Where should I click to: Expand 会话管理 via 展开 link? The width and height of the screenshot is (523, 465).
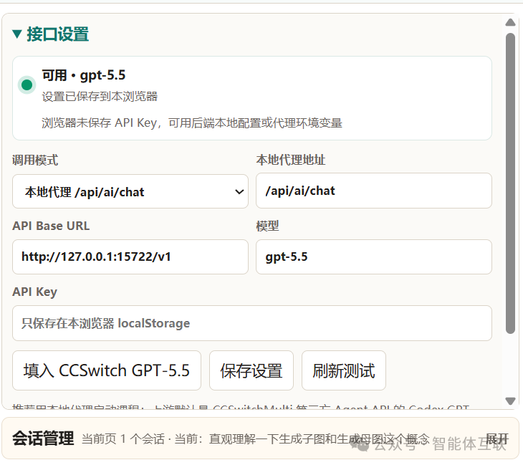point(497,438)
